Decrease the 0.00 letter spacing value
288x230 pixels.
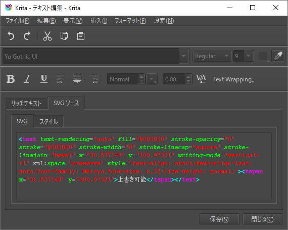(x=188, y=82)
